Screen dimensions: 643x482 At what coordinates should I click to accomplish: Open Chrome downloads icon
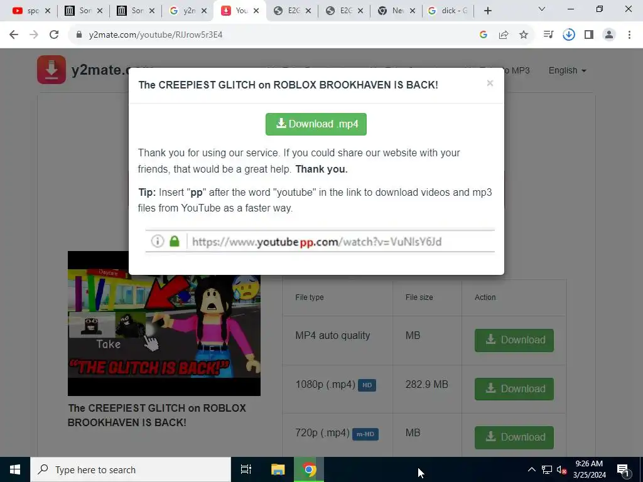coord(568,35)
